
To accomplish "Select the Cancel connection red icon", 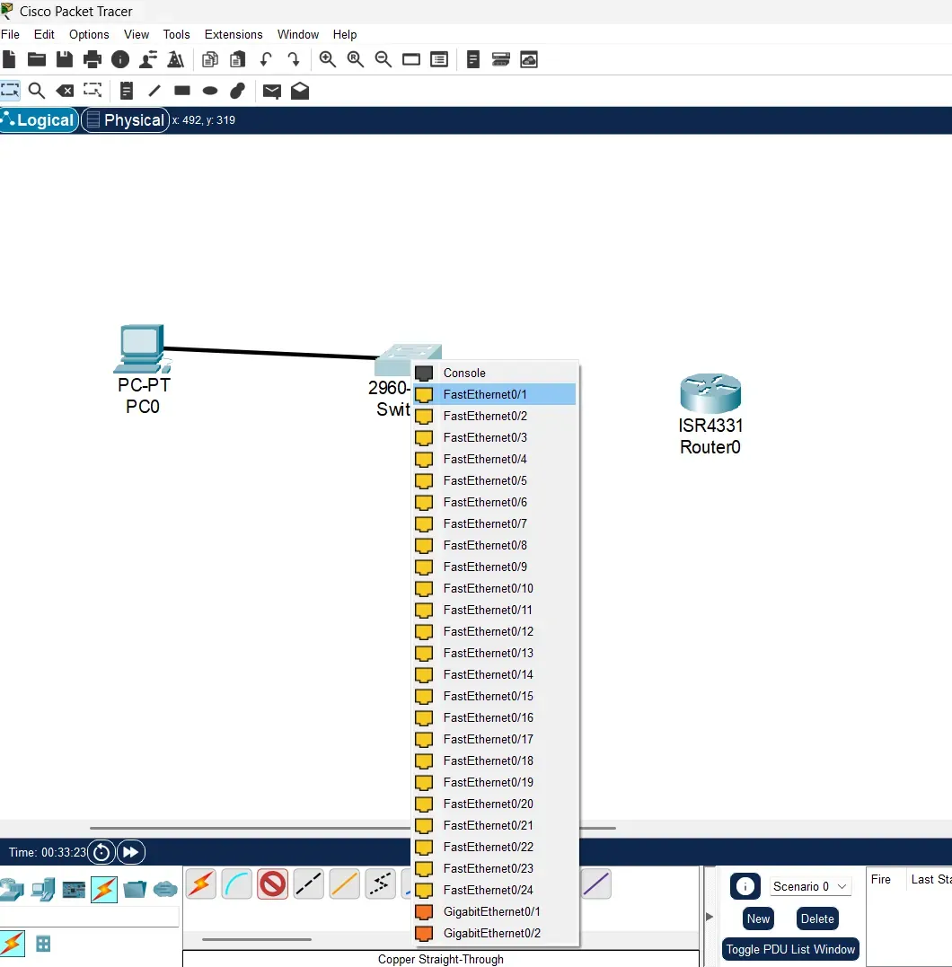I will point(273,884).
